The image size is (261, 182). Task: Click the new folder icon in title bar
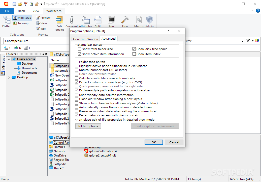tap(14, 4)
